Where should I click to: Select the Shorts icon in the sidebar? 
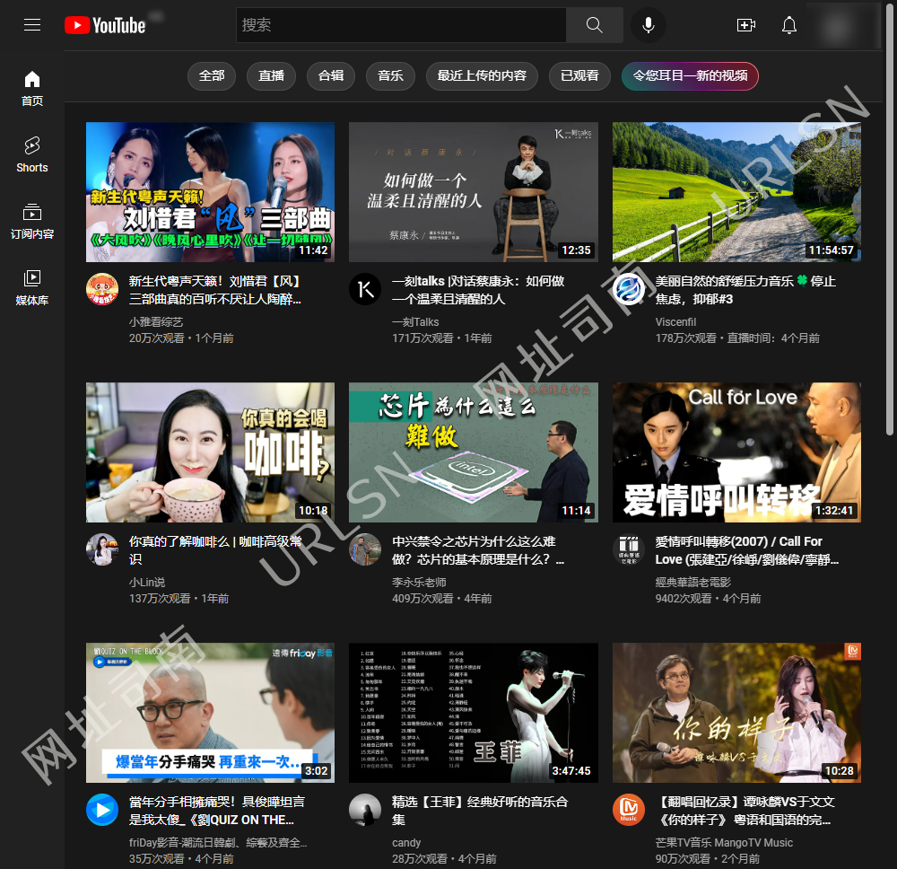tap(31, 153)
